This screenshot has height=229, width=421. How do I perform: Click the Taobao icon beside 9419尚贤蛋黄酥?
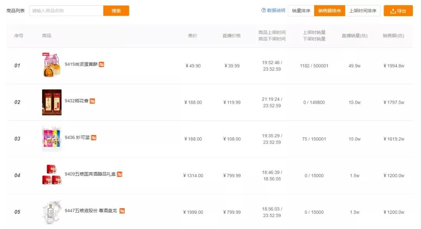101,64
